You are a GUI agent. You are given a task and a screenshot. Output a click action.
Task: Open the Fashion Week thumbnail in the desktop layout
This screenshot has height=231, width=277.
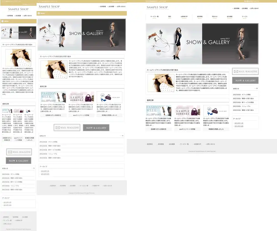click(158, 111)
